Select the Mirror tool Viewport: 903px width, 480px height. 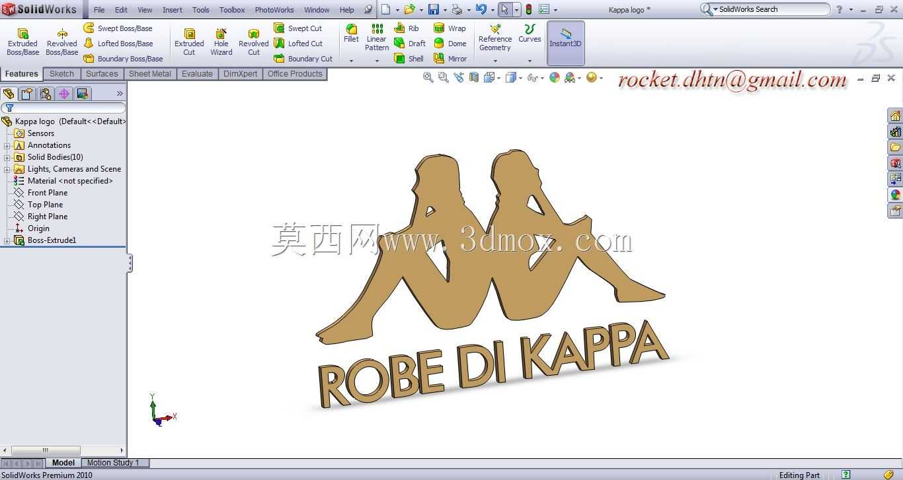point(450,59)
